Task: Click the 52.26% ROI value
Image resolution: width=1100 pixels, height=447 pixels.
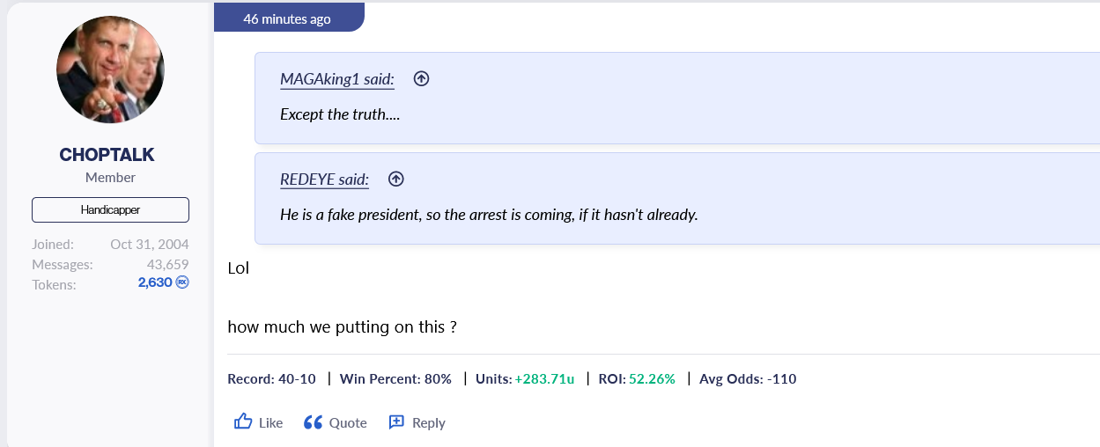Action: 652,379
